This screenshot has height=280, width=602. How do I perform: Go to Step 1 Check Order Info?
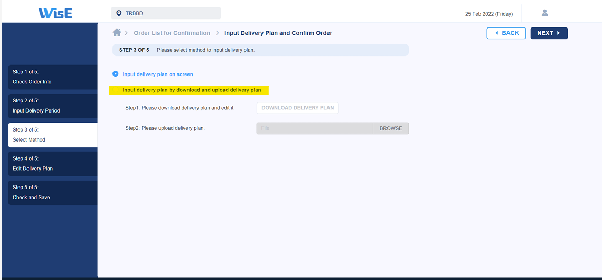pos(53,77)
